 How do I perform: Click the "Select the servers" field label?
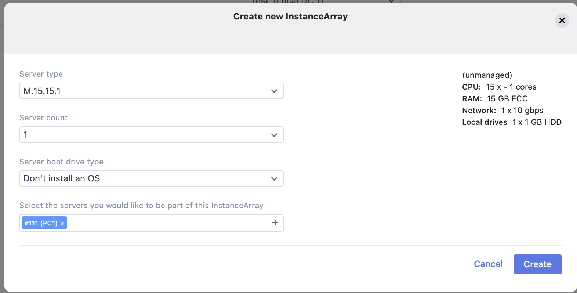click(x=141, y=206)
